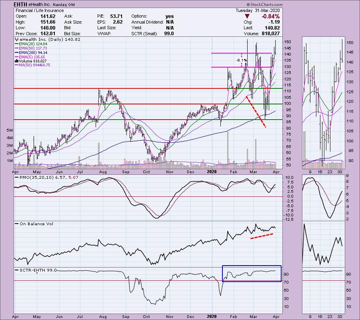Screen dimensions: 360x320
Task: Click the Last Size label
Action: (106, 28)
